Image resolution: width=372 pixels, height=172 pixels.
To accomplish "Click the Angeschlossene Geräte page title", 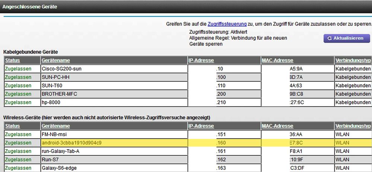I will pyautogui.click(x=30, y=7).
